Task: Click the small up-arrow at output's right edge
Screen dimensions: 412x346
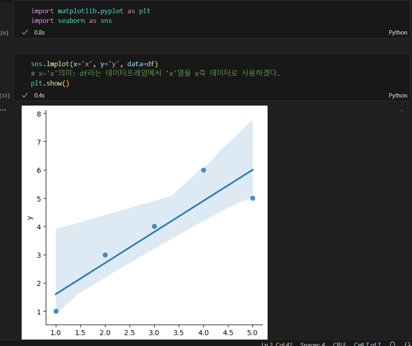Action: 402,110
